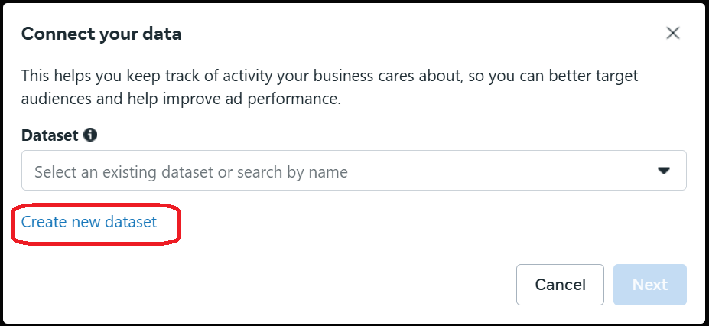The image size is (709, 326).
Task: Click into the dataset search field
Action: pos(354,171)
